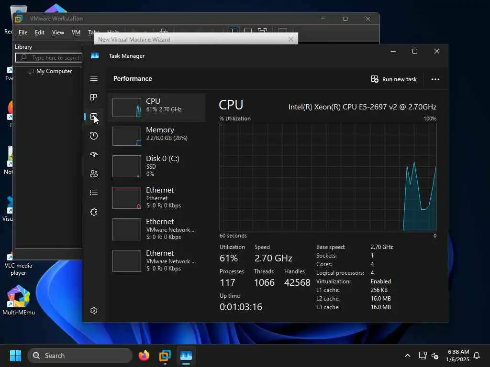Image resolution: width=490 pixels, height=367 pixels.
Task: Open Multi-MEmu desktop shortcut
Action: tap(19, 300)
